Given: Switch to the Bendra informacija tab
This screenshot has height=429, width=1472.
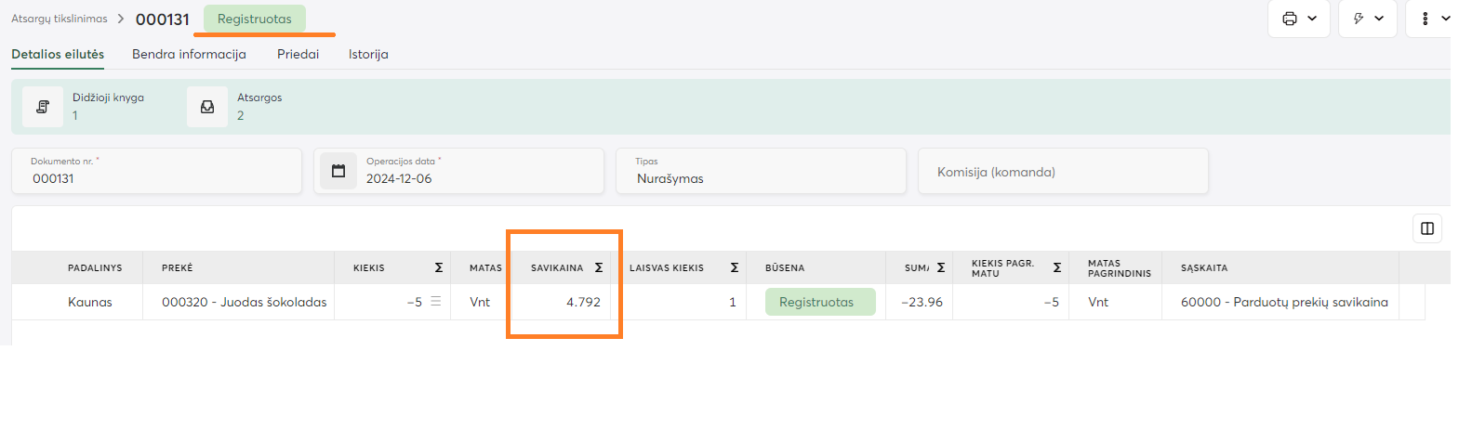Looking at the screenshot, I should (x=189, y=55).
